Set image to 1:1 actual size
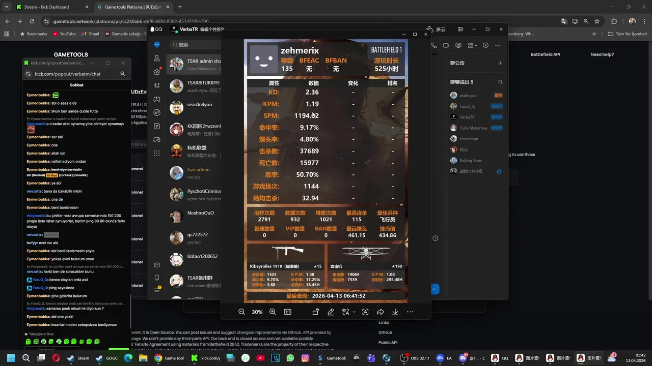The image size is (652, 366). tap(287, 312)
